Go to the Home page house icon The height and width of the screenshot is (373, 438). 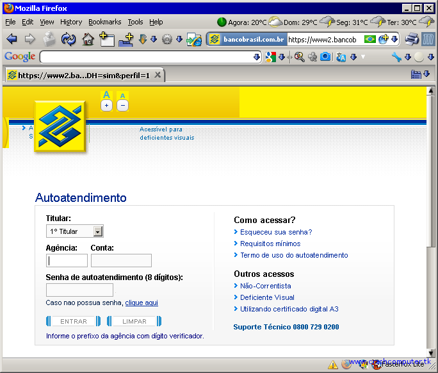pos(88,39)
